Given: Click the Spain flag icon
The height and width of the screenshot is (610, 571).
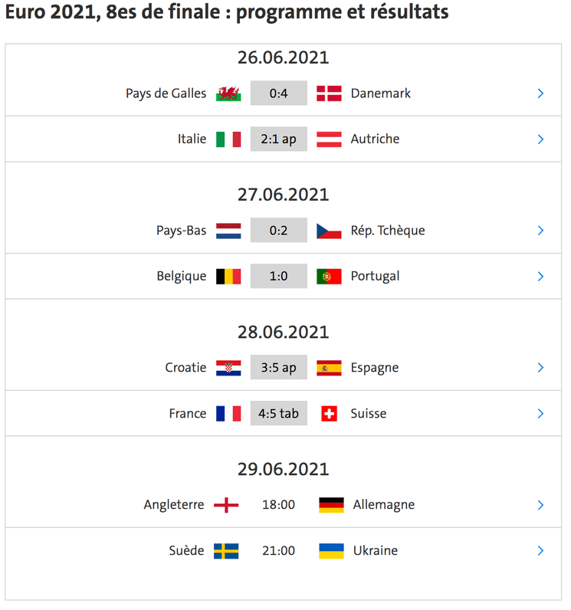Looking at the screenshot, I should coord(329,368).
